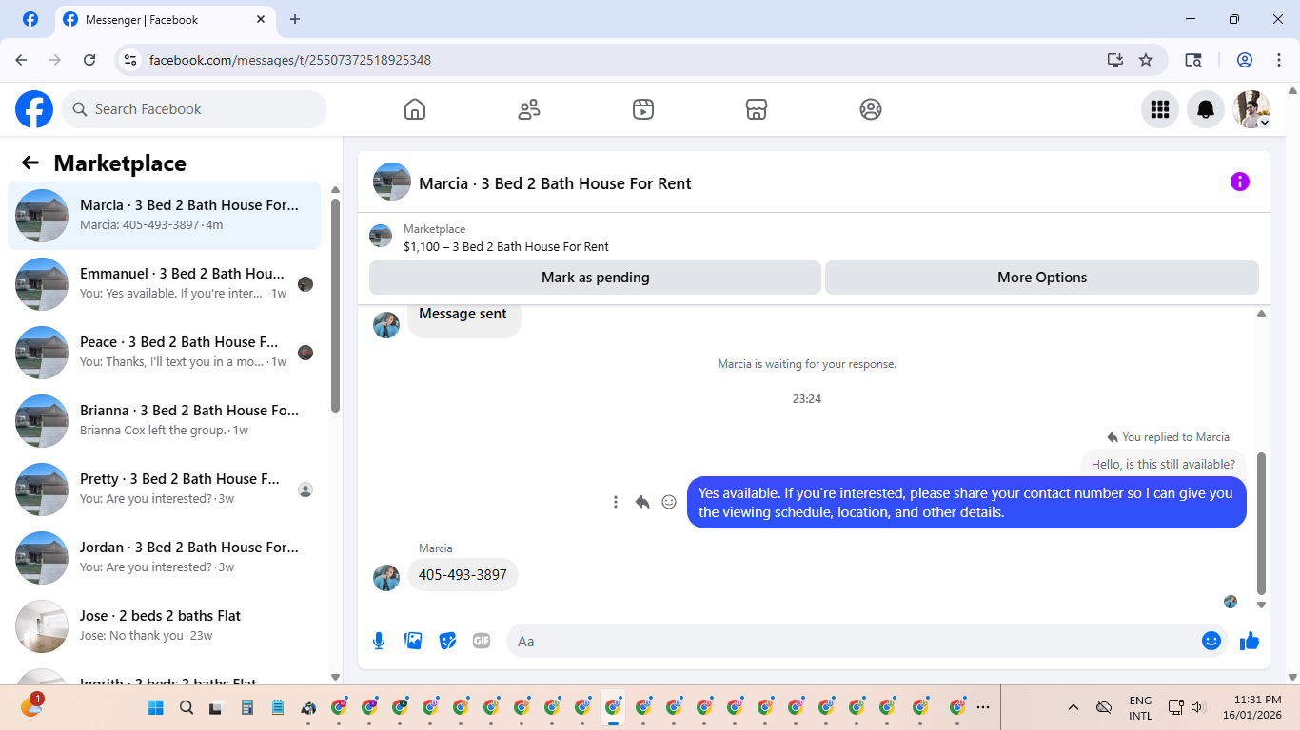The width and height of the screenshot is (1300, 730).
Task: Close the Messenger | Facebook tab
Action: pos(262,19)
